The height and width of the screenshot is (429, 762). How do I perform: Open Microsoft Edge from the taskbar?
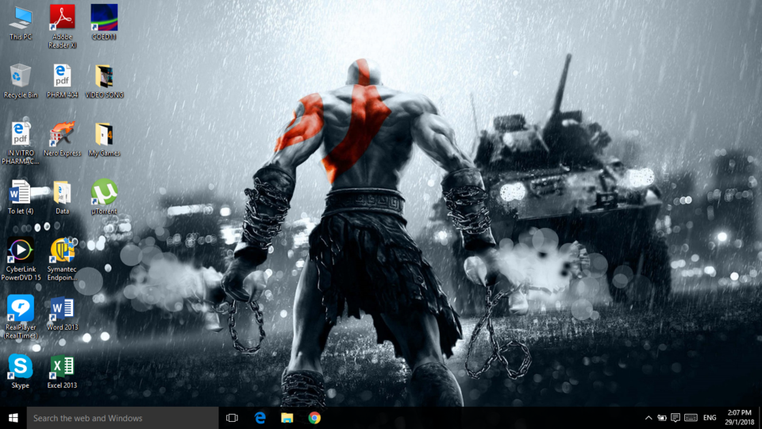[x=260, y=418]
